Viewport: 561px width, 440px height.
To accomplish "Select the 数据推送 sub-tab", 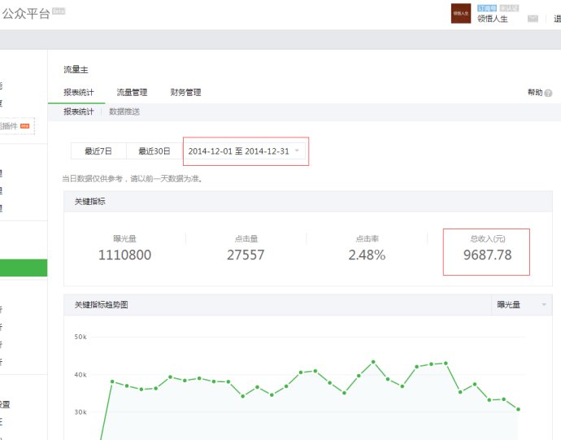I will click(124, 111).
